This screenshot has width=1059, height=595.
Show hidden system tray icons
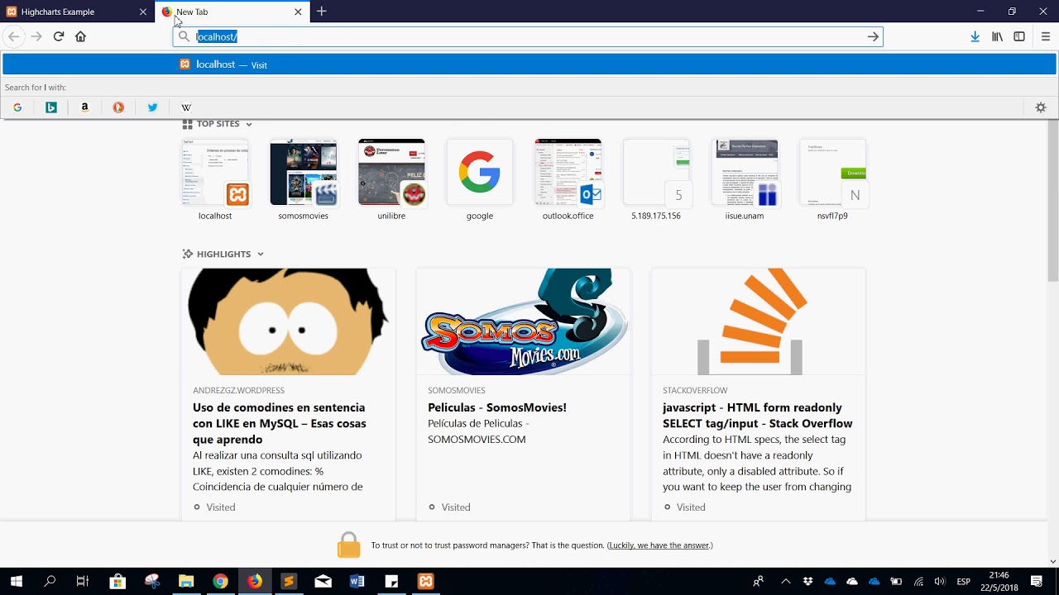786,581
